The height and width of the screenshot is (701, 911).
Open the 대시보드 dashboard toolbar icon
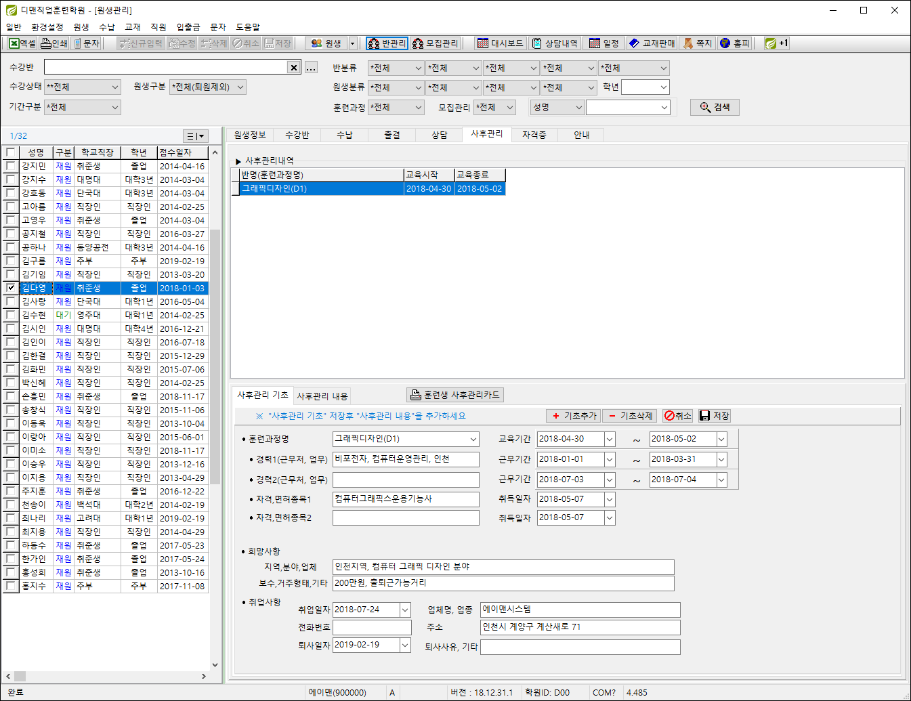[x=500, y=43]
